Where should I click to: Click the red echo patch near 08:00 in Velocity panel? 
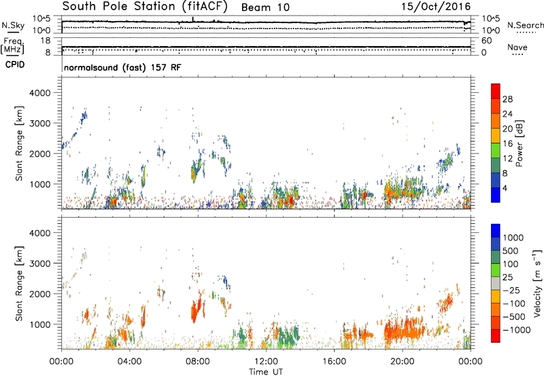[196, 310]
